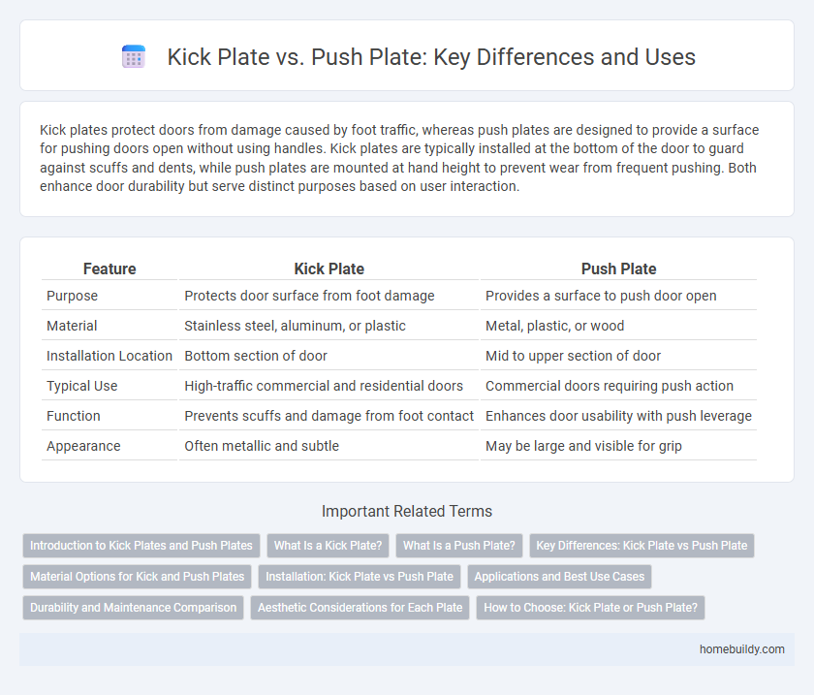Open 'Applications and Best Use Cases' tag
Viewport: 814px width, 695px height.
point(560,577)
